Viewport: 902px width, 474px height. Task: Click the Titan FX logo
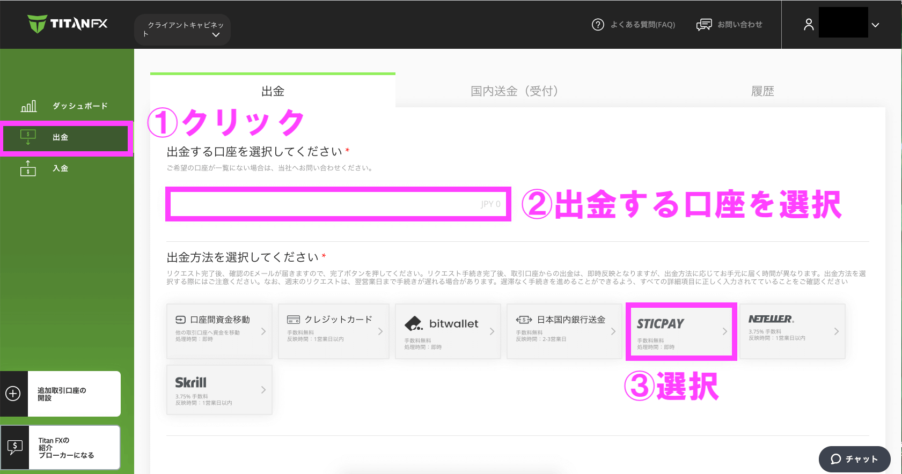[x=68, y=24]
